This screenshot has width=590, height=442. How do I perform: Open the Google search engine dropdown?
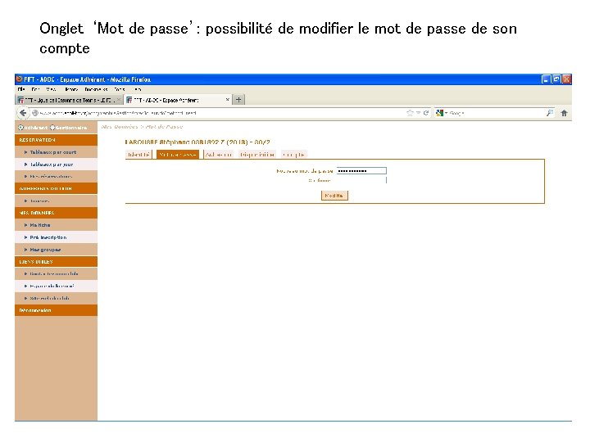click(x=441, y=113)
